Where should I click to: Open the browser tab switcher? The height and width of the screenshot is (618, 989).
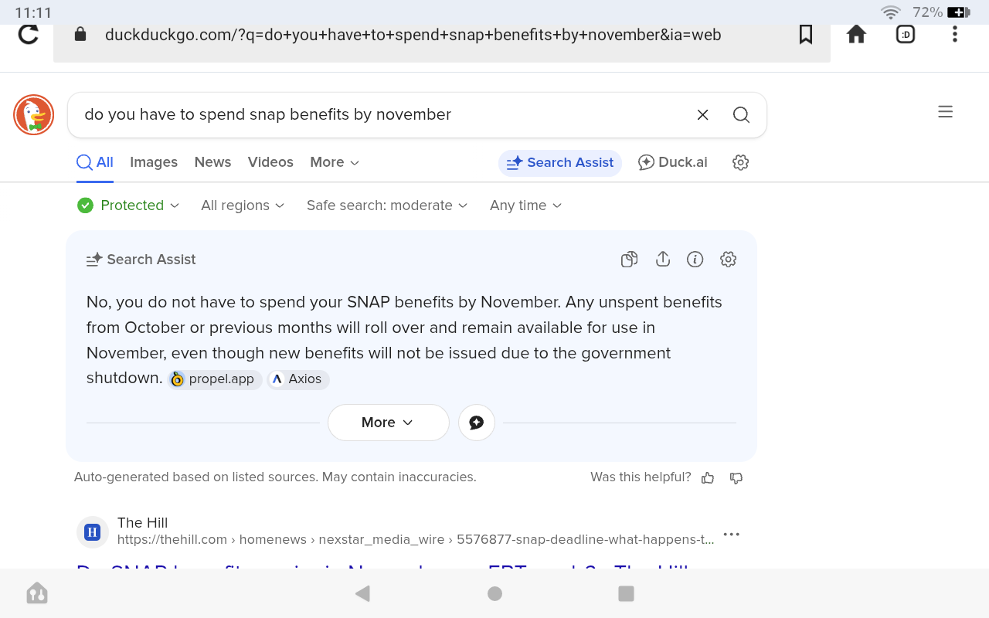click(x=906, y=35)
